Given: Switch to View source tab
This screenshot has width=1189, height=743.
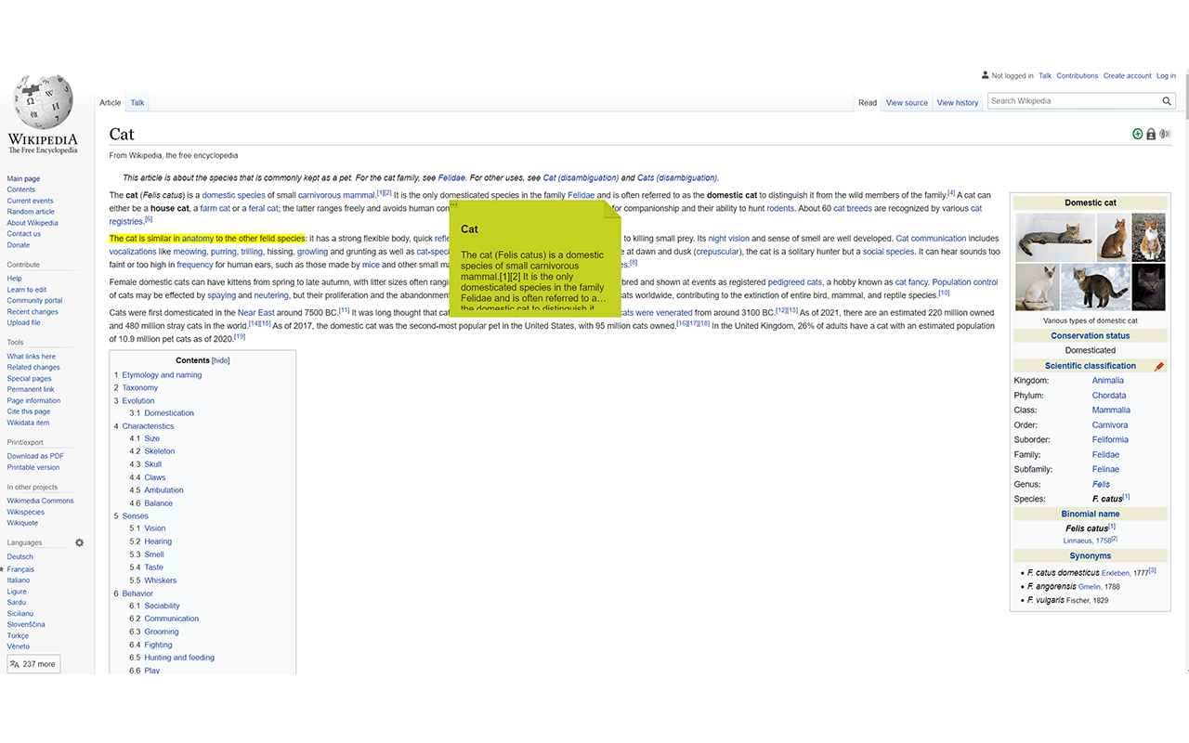Looking at the screenshot, I should (907, 103).
